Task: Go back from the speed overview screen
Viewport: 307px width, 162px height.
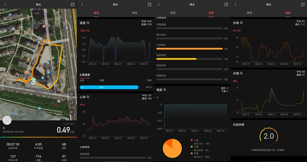Action: pyautogui.click(x=82, y=4)
